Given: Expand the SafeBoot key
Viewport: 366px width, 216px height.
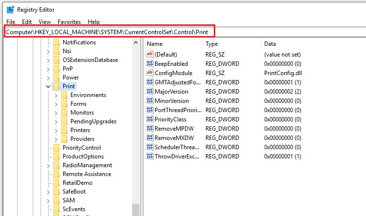Looking at the screenshot, I should (x=48, y=192).
